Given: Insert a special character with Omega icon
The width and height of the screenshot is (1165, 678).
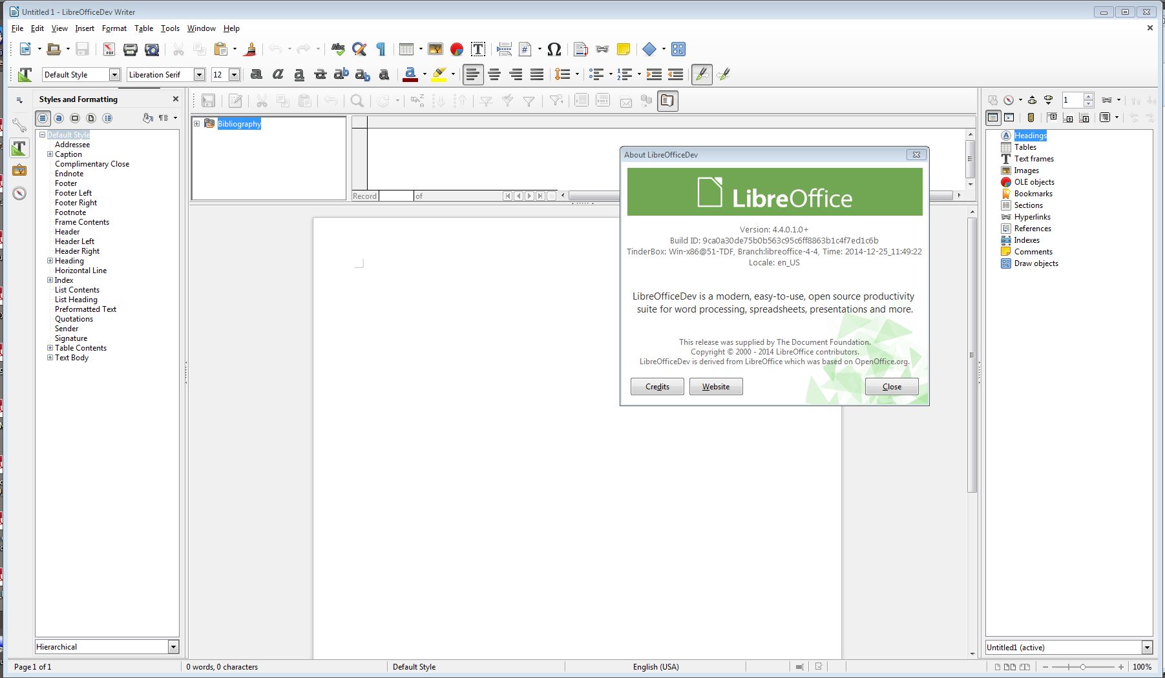Looking at the screenshot, I should (x=554, y=50).
